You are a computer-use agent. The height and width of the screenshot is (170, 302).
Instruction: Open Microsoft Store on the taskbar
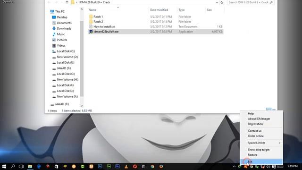tap(56, 166)
